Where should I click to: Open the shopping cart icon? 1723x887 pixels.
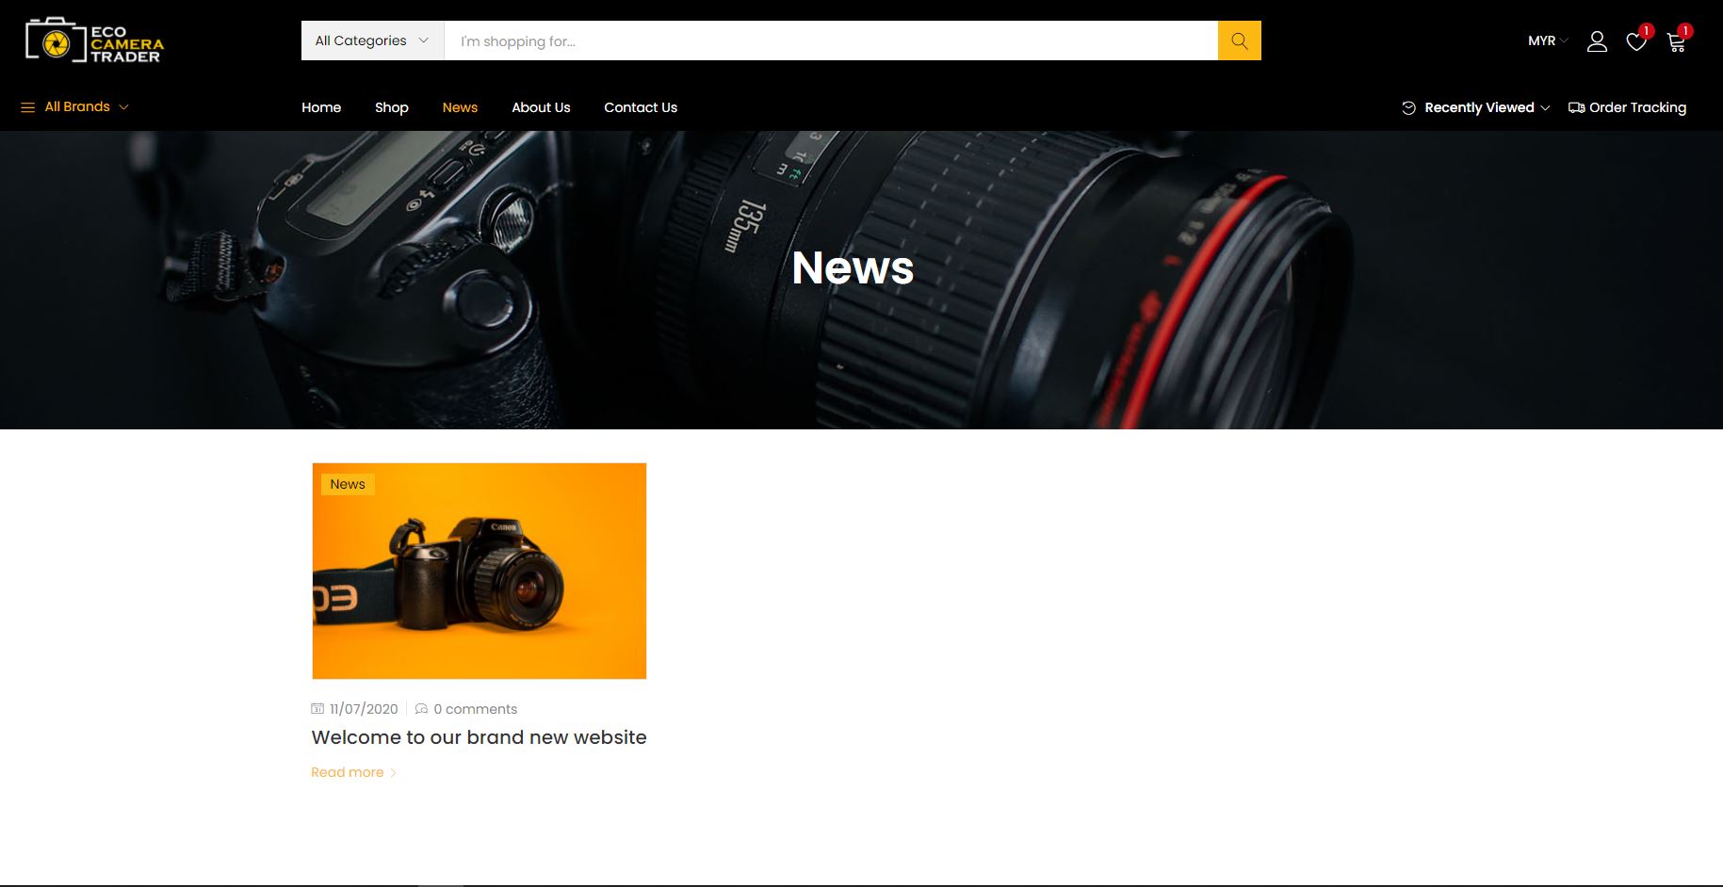(1676, 41)
